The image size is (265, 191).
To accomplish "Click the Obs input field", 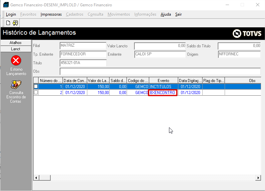I will click(160, 71).
